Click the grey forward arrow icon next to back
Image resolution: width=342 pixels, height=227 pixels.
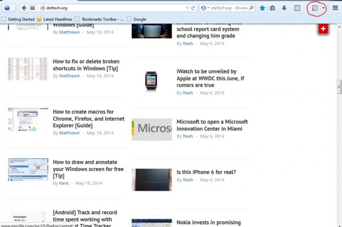coord(33,8)
